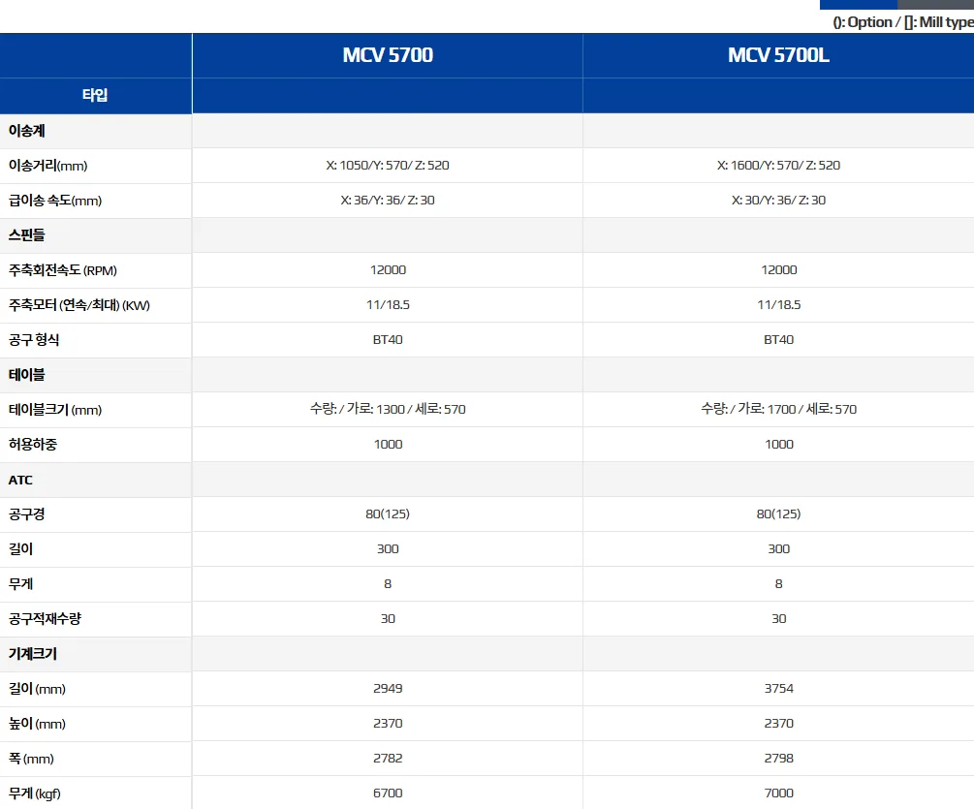974x809 pixels.
Task: Select the 주축회전속도 (RPM) row label
Action: 63,270
